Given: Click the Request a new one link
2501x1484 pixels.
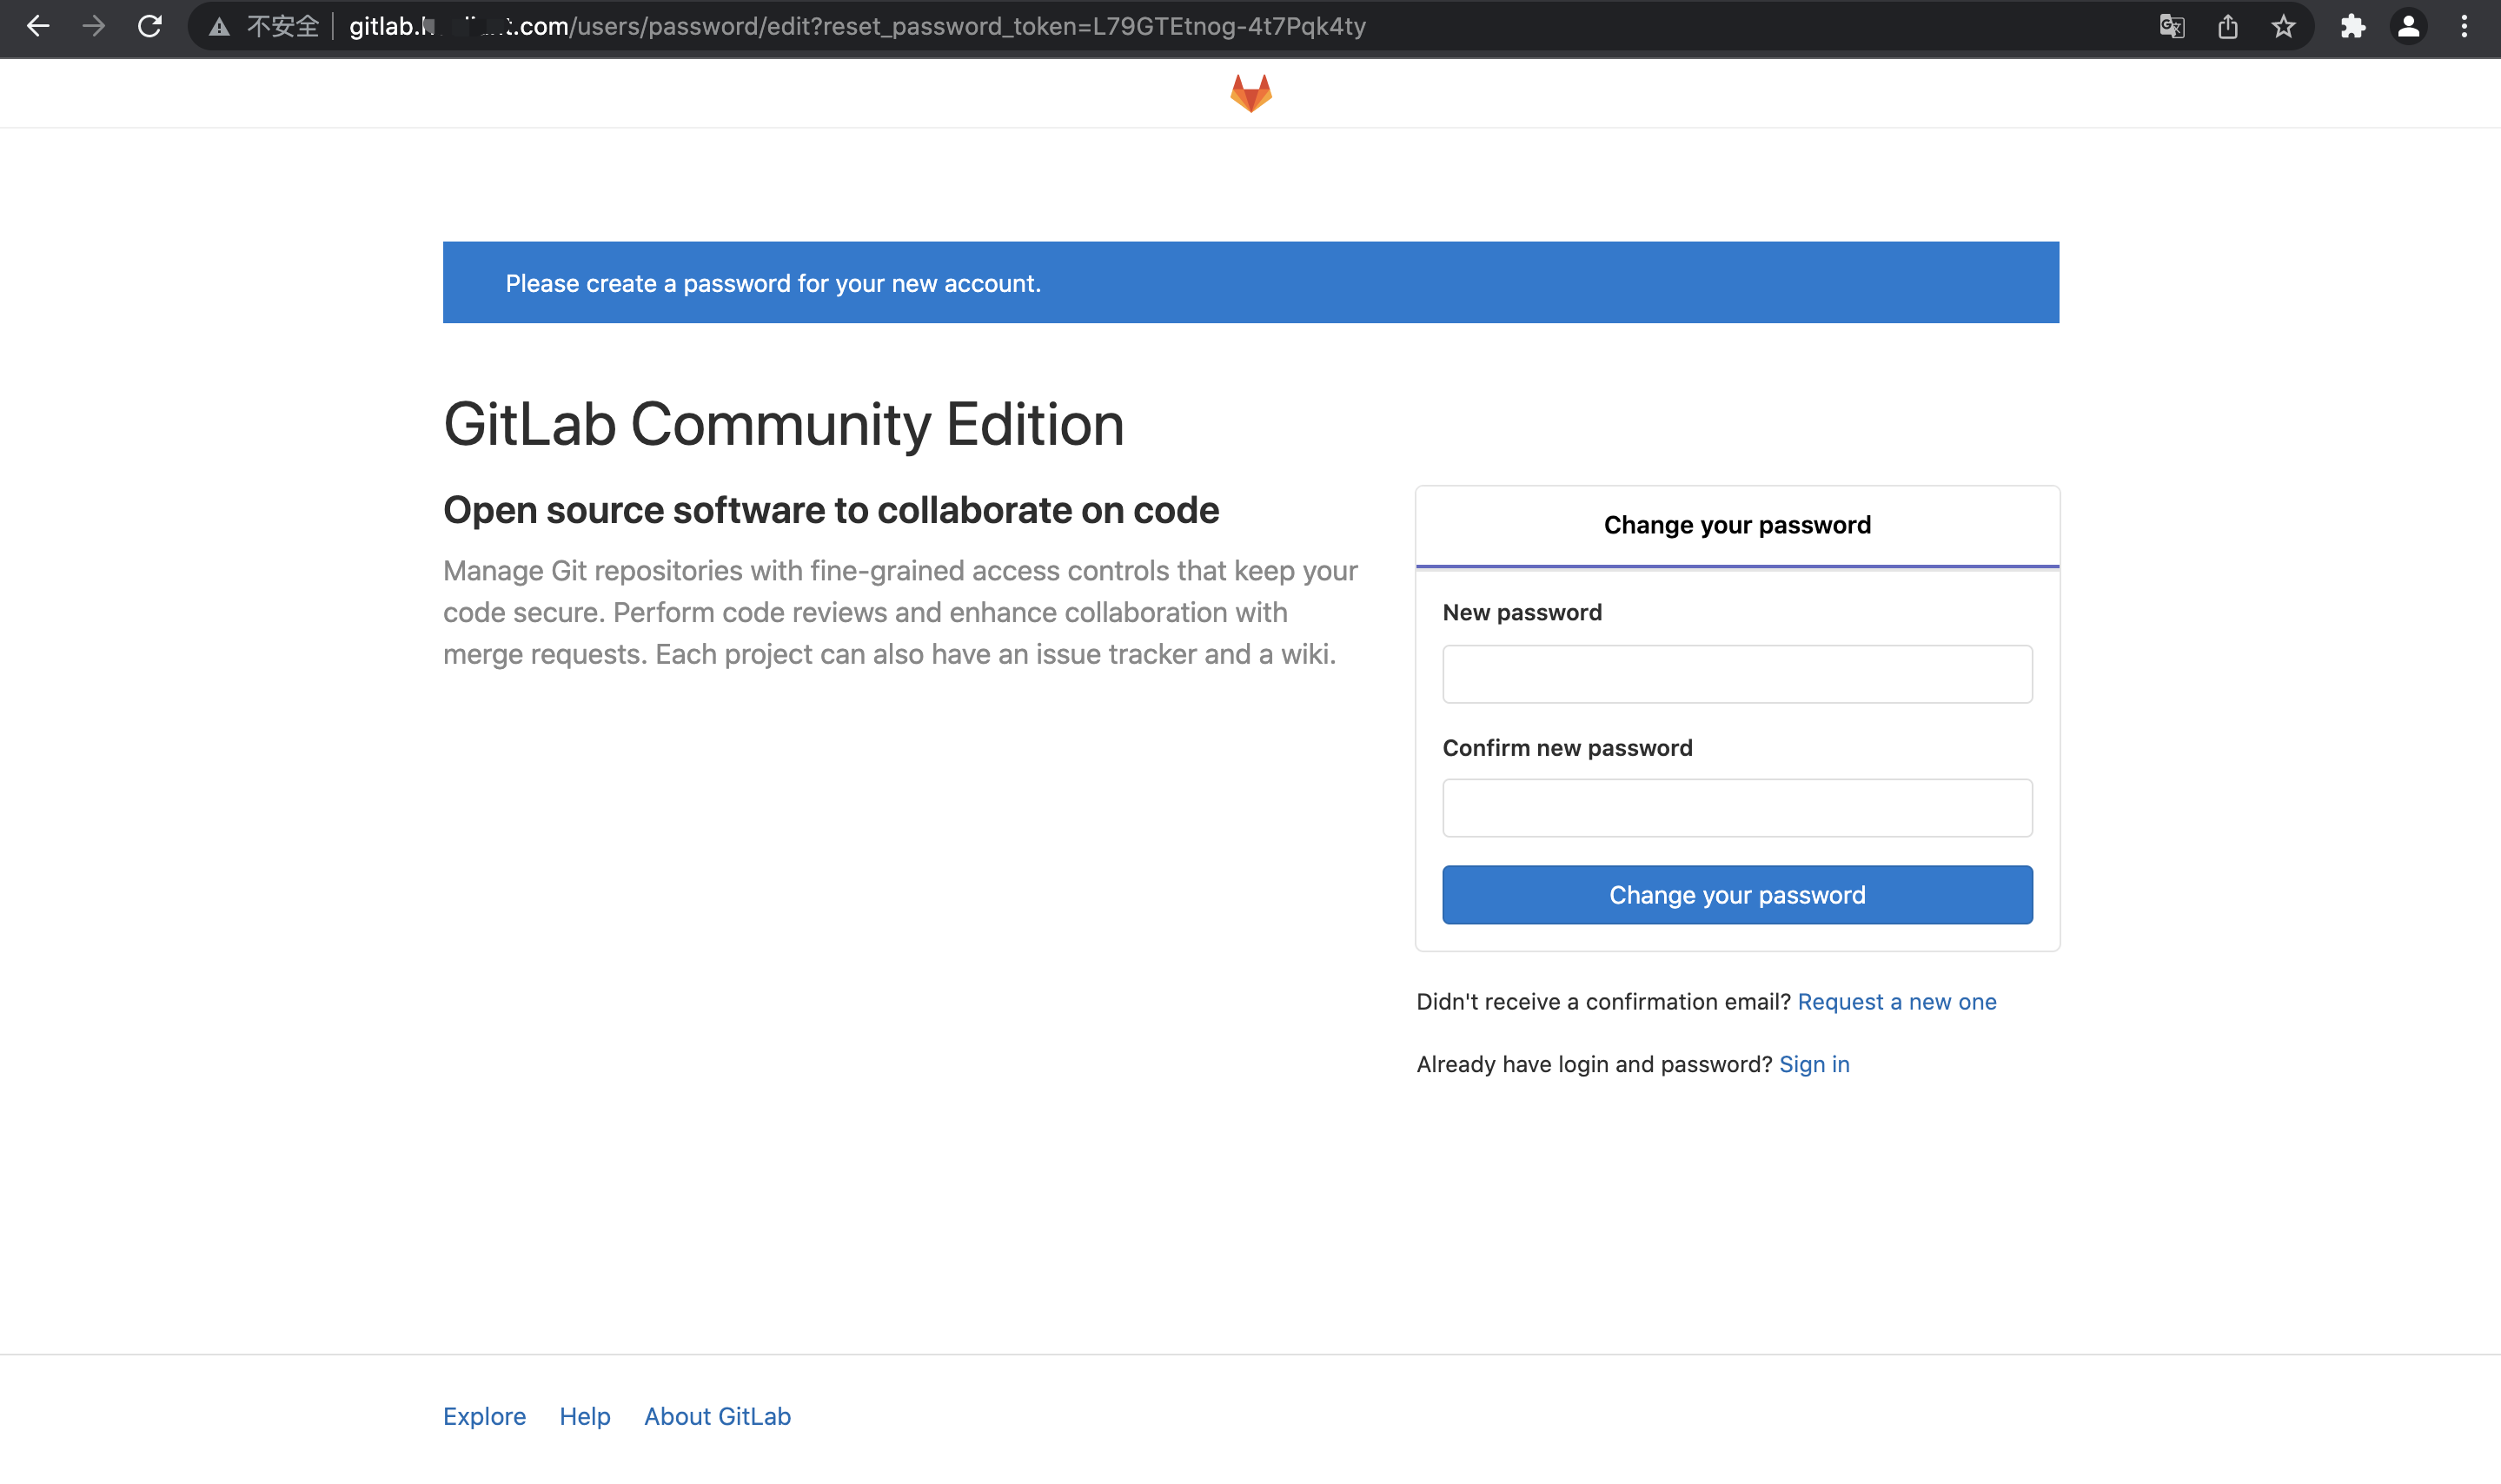Looking at the screenshot, I should pyautogui.click(x=1896, y=1002).
